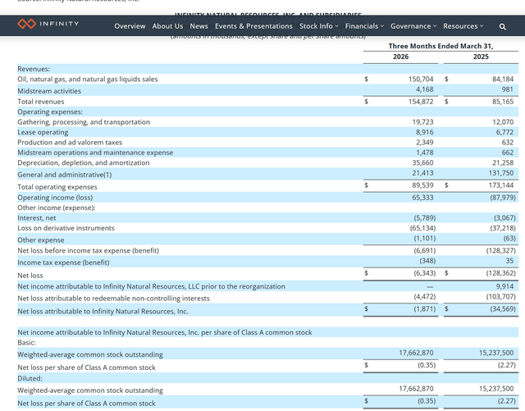Click 'Net loss attributable to Infinity Natural Resources, Inc.'
The image size is (525, 411).
pos(103,312)
